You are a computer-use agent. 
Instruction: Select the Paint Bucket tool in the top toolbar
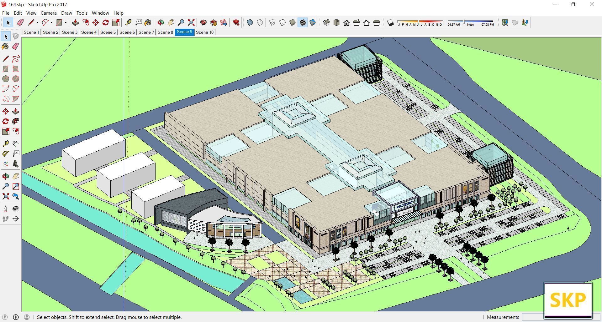(x=148, y=23)
